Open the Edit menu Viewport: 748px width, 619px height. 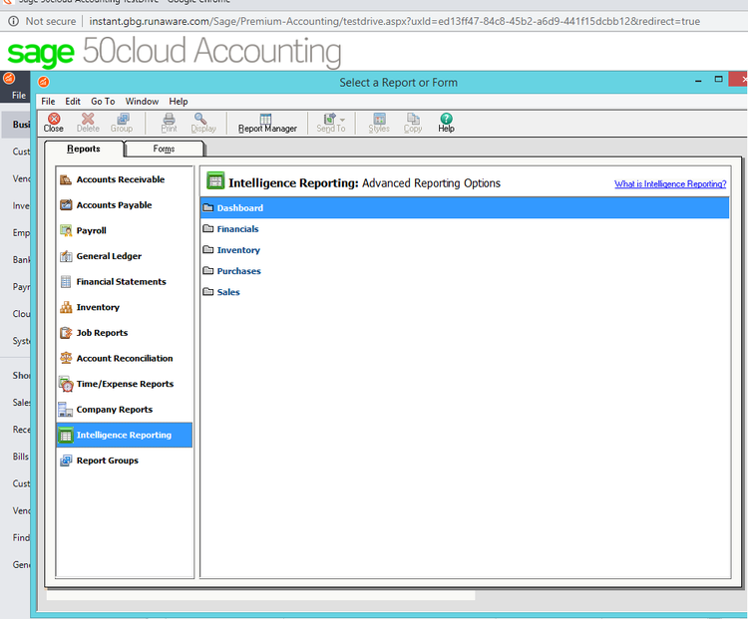[x=73, y=102]
